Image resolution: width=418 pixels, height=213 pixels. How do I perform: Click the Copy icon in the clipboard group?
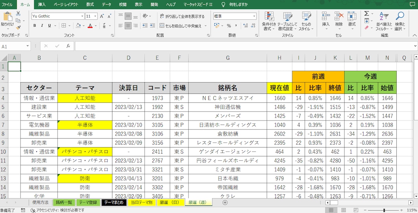[18, 20]
